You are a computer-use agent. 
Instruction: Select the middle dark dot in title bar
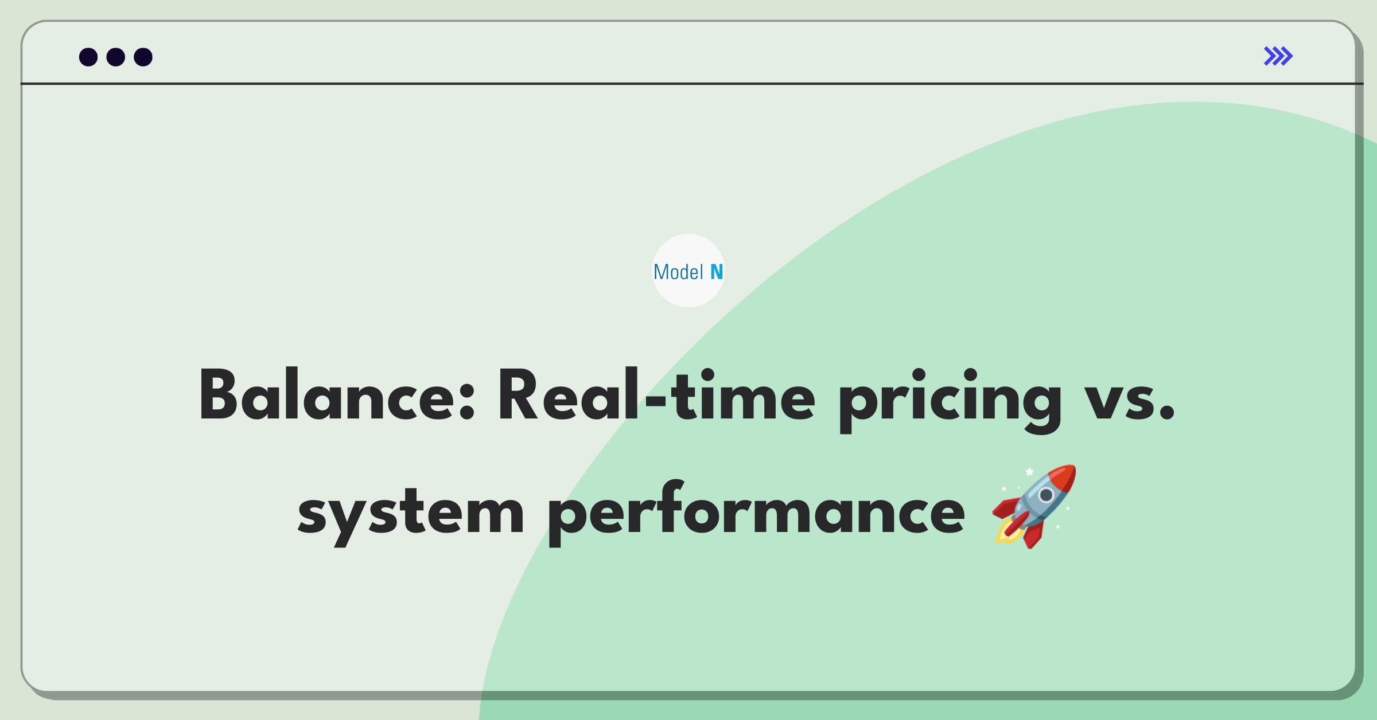click(116, 57)
